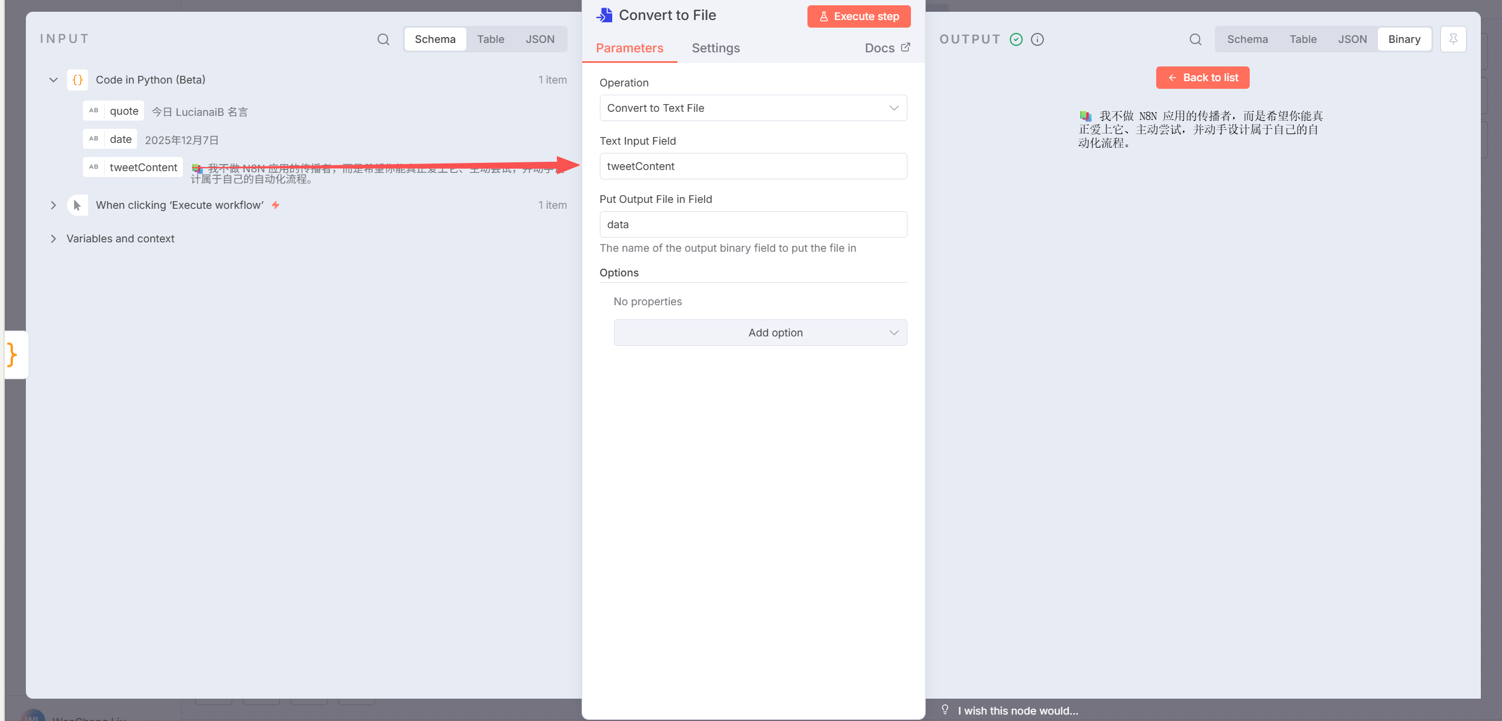1502x721 pixels.
Task: Collapse the Code in Python node tree
Action: coord(54,80)
